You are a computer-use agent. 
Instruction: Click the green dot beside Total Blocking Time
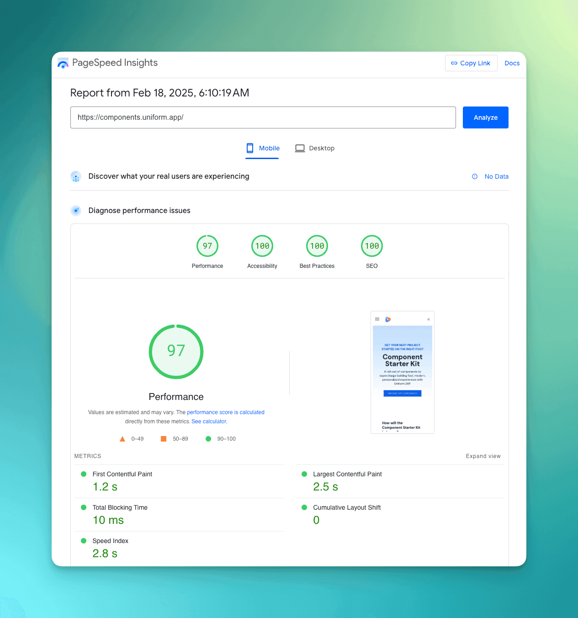click(84, 507)
